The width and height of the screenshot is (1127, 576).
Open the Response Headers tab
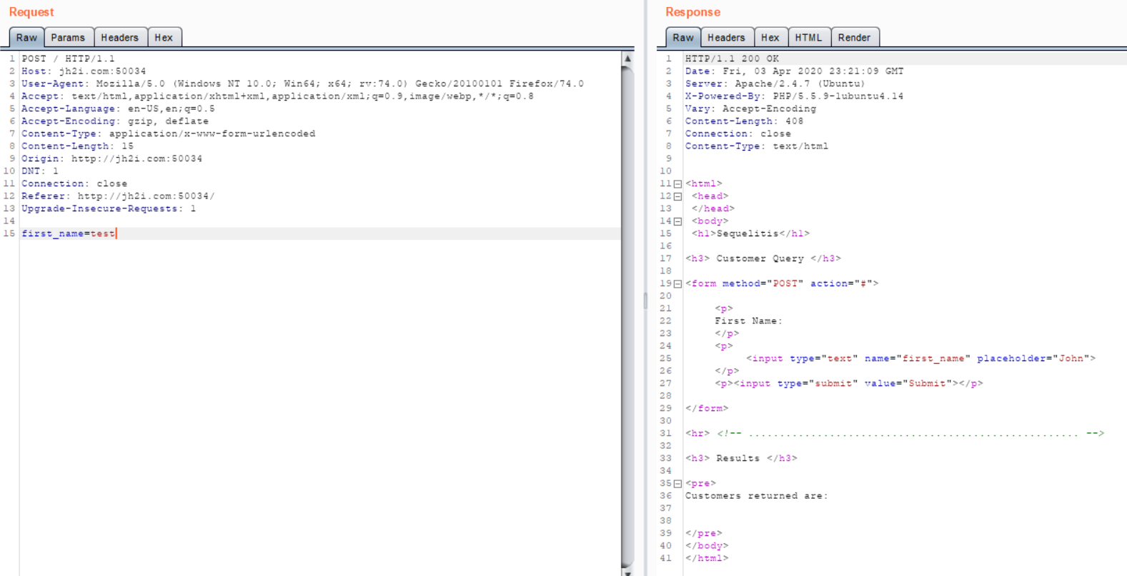pyautogui.click(x=726, y=37)
